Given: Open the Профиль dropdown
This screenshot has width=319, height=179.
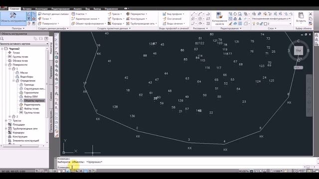Looking at the screenshot, I should click(116, 19).
